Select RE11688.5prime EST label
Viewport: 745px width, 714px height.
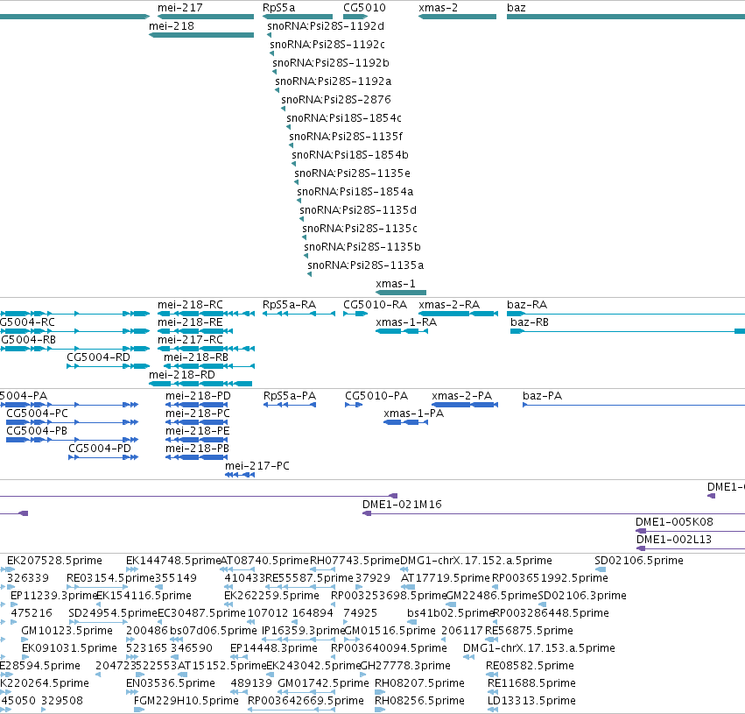531,683
